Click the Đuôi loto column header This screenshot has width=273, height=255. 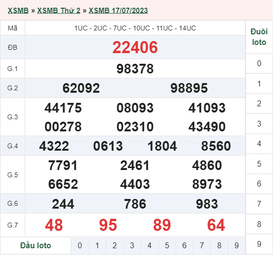[x=259, y=37]
